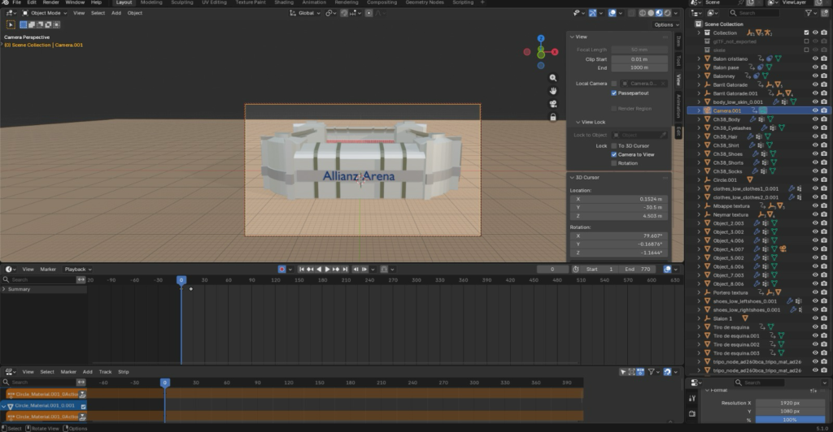Switch to the Sculpting workspace tab
This screenshot has width=833, height=432.
point(181,2)
